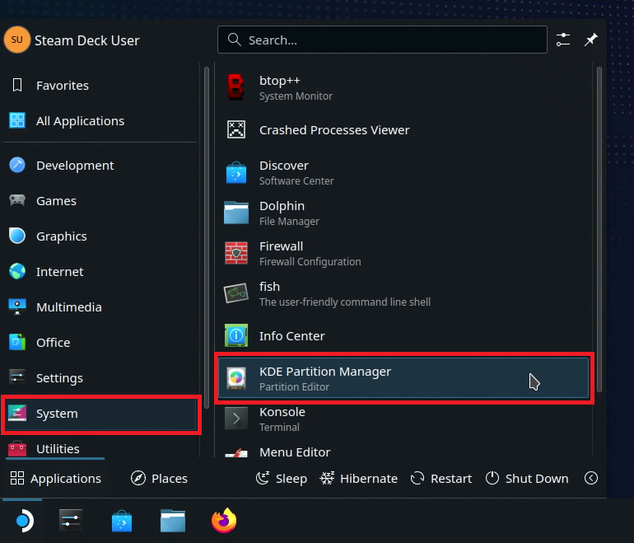Open the Dolphin file manager icon

click(236, 213)
